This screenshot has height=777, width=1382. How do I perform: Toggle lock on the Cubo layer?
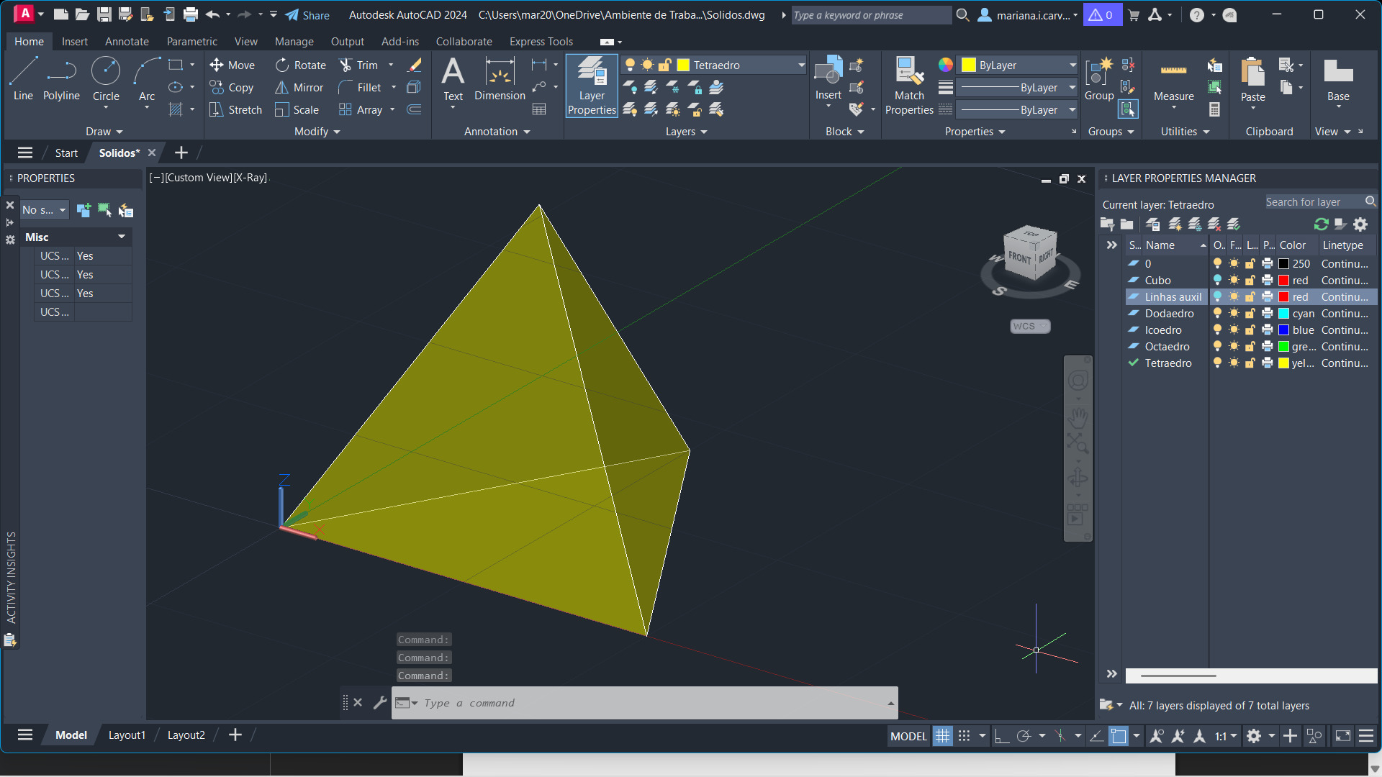(1250, 281)
